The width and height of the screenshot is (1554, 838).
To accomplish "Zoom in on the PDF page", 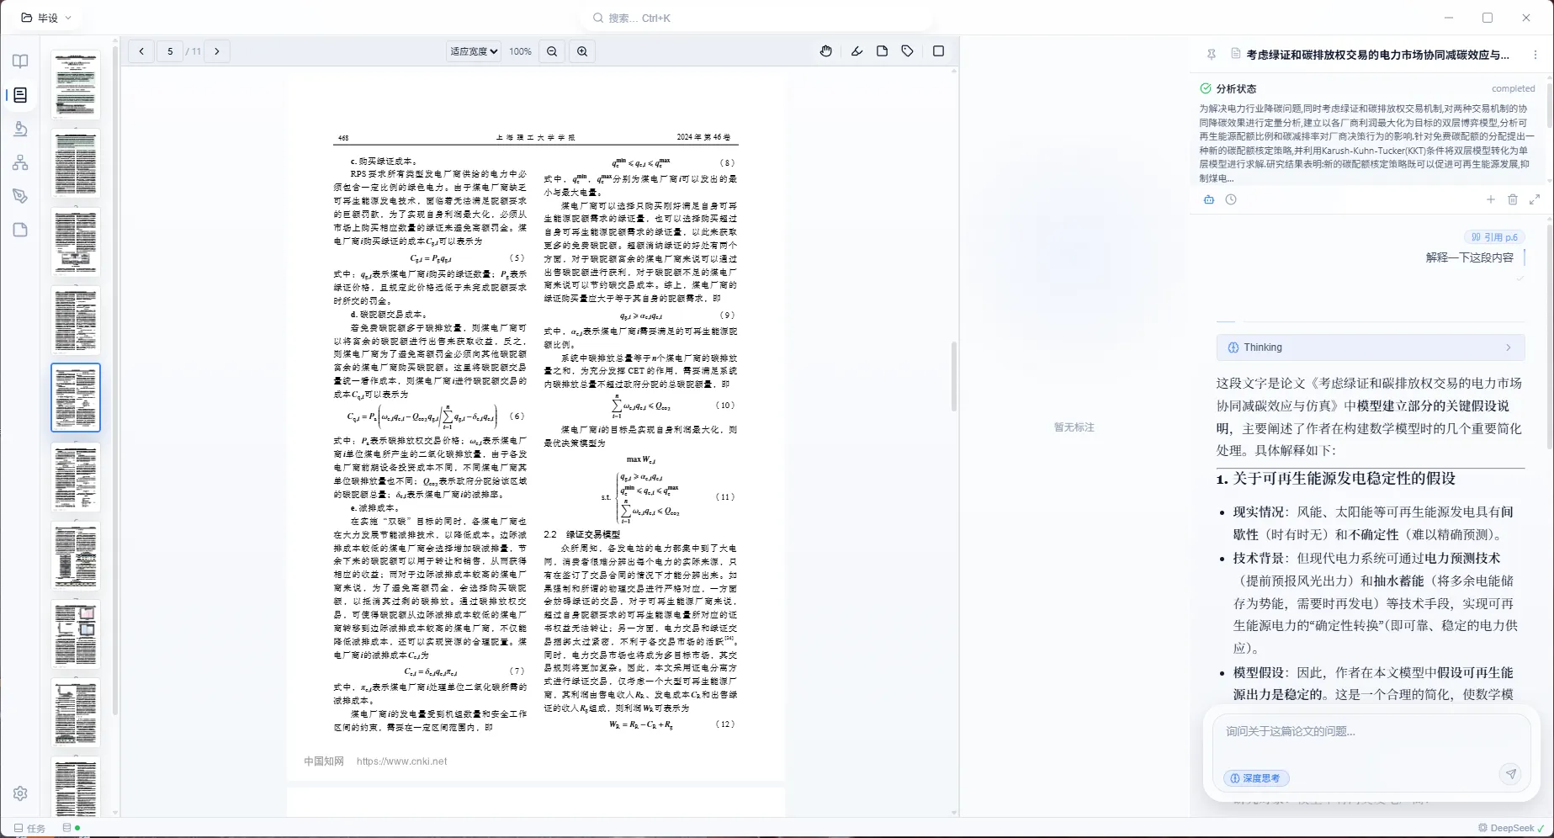I will [x=582, y=51].
